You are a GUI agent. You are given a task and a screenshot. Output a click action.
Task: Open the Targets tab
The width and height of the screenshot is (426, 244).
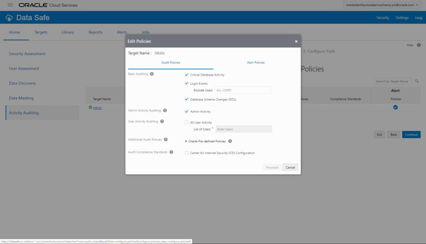click(41, 32)
